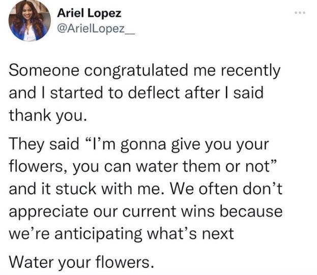Click the 'thank you.' line

click(x=44, y=115)
